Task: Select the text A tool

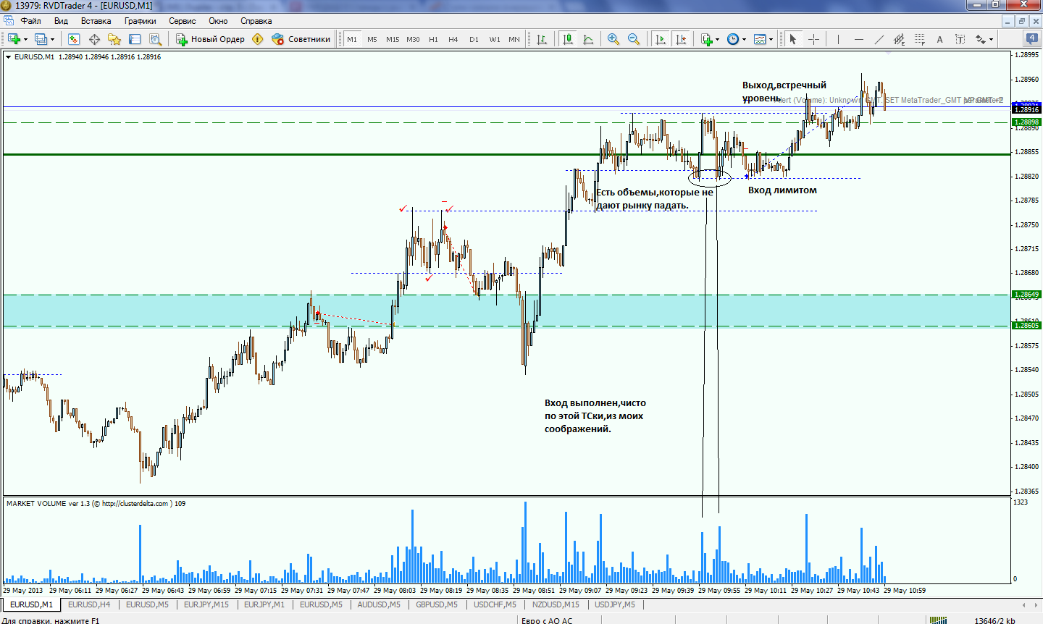Action: [x=940, y=39]
